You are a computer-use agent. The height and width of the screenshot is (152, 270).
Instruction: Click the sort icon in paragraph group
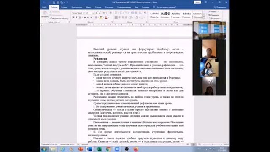point(140,13)
